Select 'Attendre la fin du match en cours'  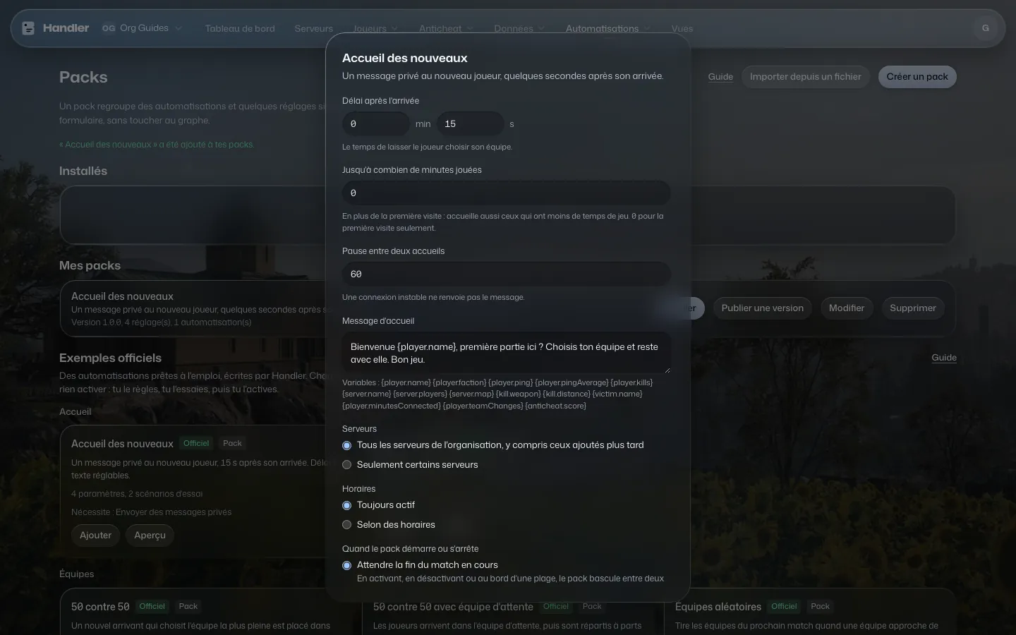tap(346, 565)
